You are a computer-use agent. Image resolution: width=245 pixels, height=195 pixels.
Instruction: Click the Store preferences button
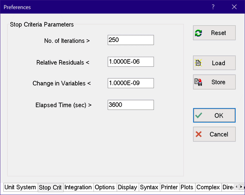click(x=214, y=82)
